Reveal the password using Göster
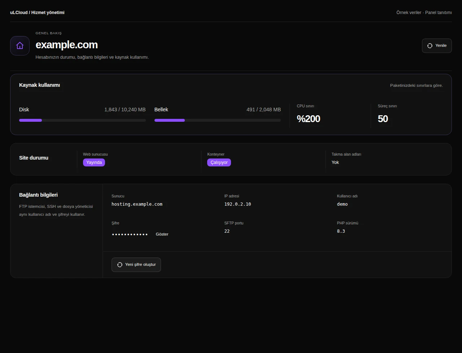 click(162, 234)
